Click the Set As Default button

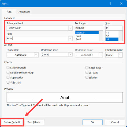12,122
